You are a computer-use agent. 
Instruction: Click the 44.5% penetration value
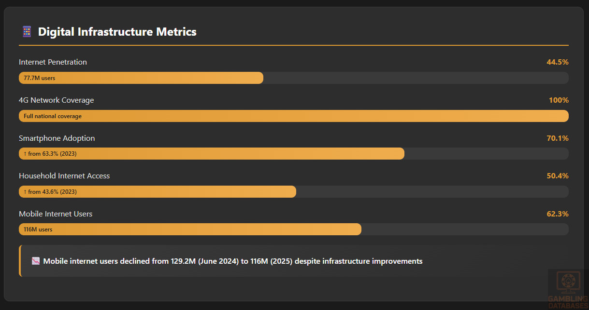pos(557,62)
